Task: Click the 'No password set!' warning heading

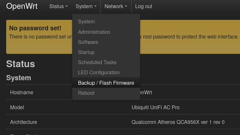Action: pyautogui.click(x=35, y=28)
